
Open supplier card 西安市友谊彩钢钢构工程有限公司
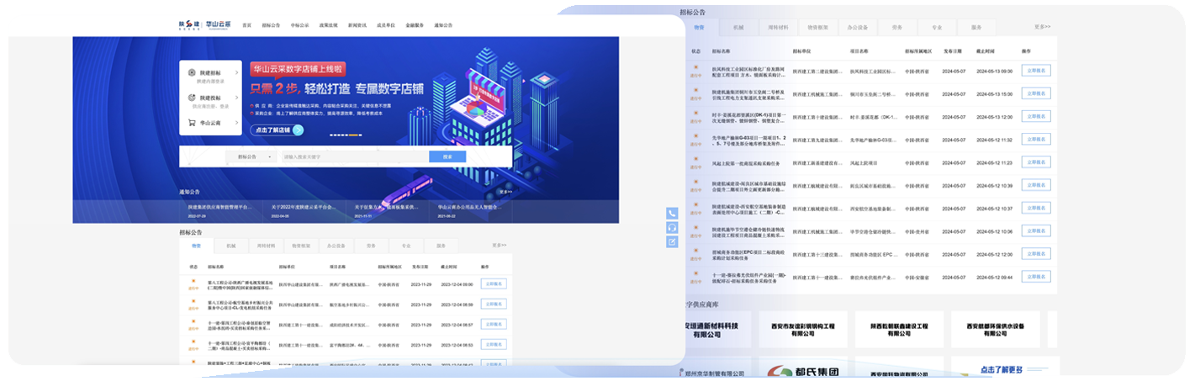803,330
